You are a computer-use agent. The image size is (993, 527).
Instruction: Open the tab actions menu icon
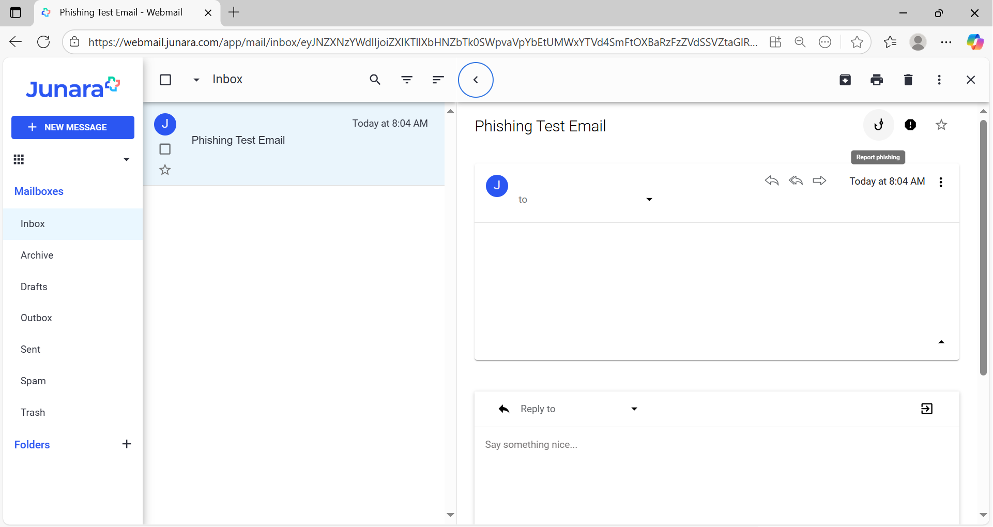coord(16,12)
